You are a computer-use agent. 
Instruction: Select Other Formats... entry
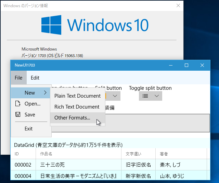click(78, 118)
